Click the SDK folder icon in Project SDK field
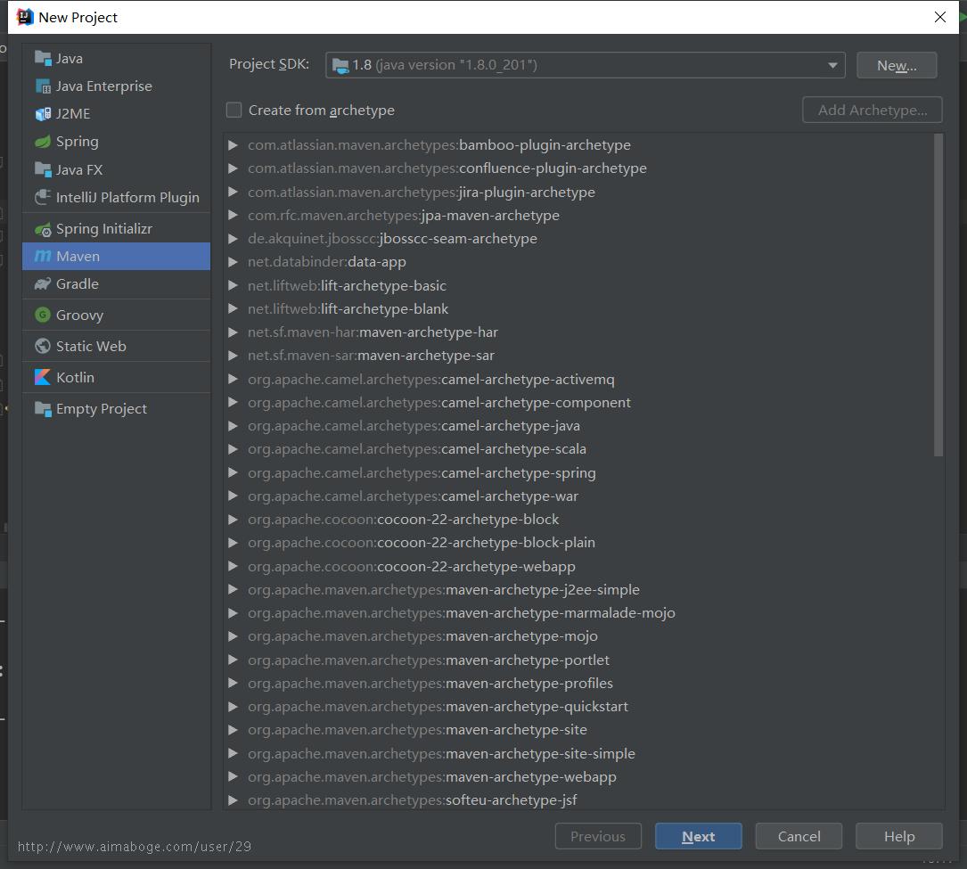This screenshot has height=869, width=967. coord(340,65)
